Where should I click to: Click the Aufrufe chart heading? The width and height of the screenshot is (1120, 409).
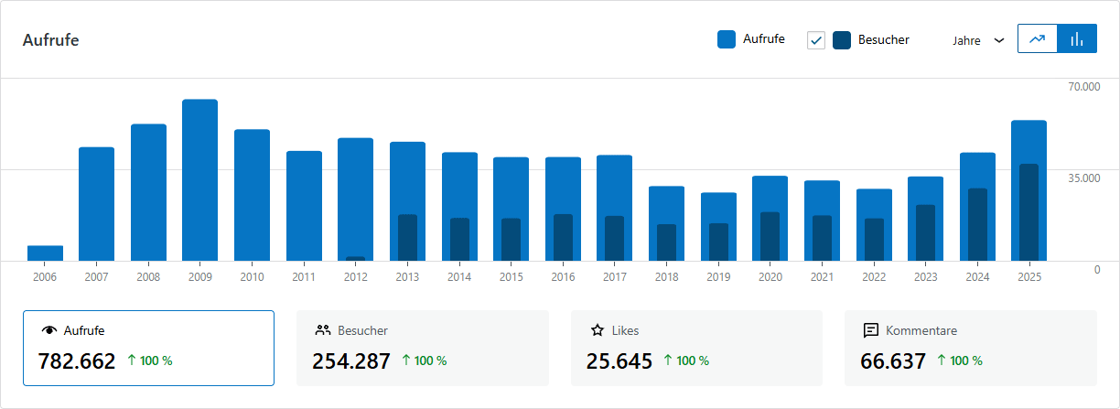[x=50, y=40]
